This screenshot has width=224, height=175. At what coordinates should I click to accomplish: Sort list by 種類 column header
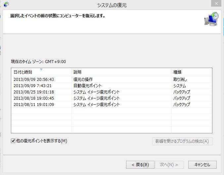[191, 72]
